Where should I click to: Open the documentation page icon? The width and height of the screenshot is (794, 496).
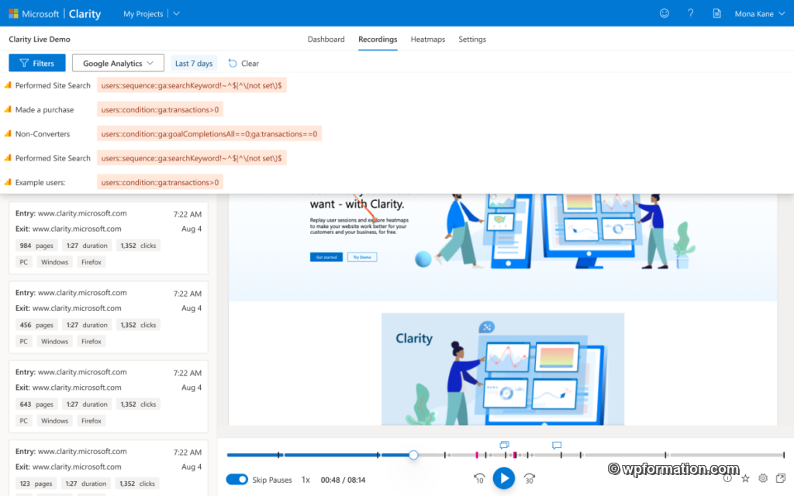(x=716, y=14)
